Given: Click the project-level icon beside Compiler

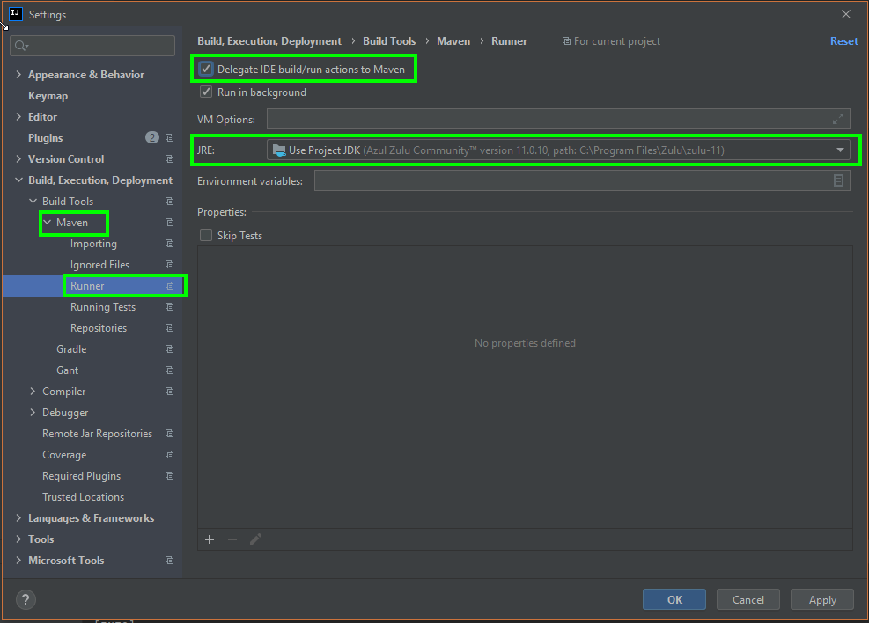Looking at the screenshot, I should pyautogui.click(x=170, y=391).
